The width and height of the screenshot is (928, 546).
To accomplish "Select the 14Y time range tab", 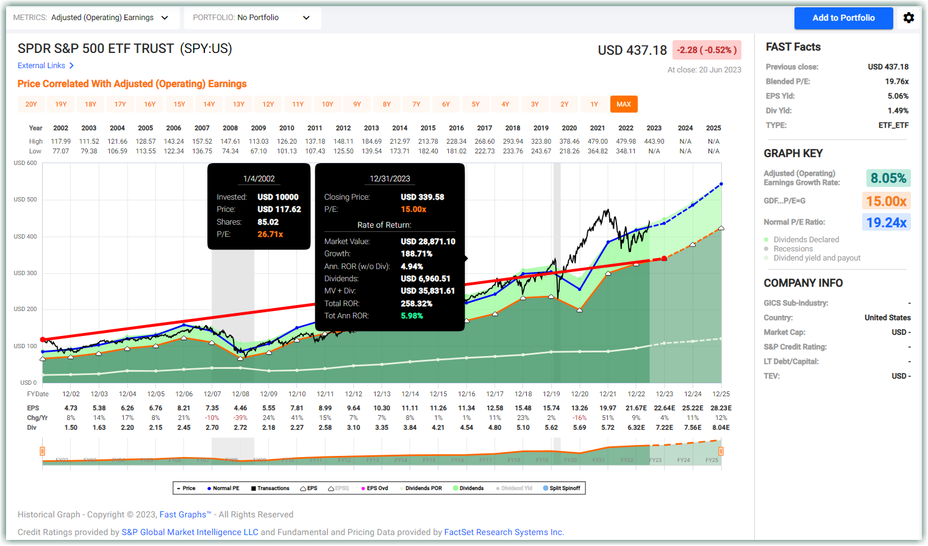I will [209, 105].
